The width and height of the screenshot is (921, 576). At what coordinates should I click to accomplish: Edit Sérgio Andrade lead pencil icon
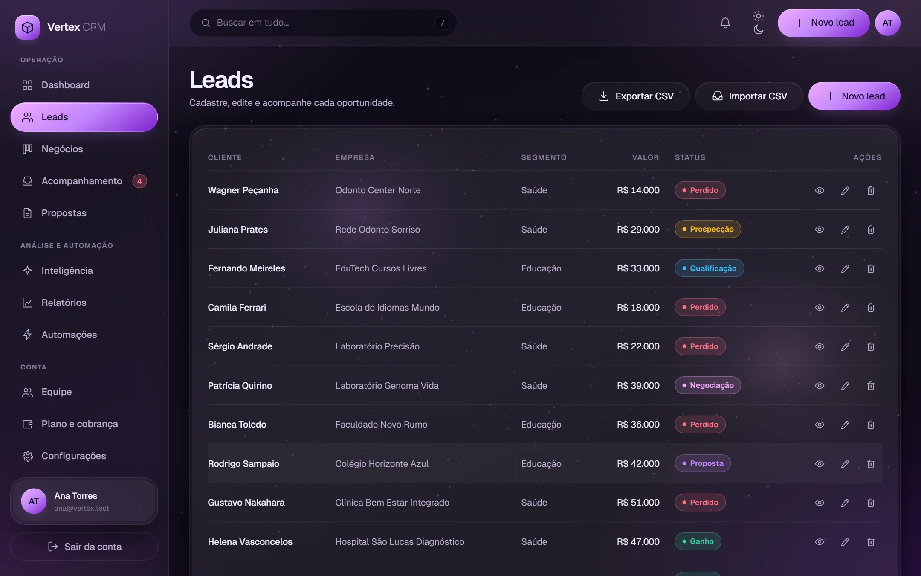[x=845, y=347]
